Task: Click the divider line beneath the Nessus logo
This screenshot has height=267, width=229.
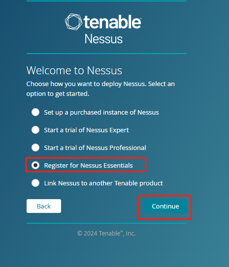Action: [106, 54]
